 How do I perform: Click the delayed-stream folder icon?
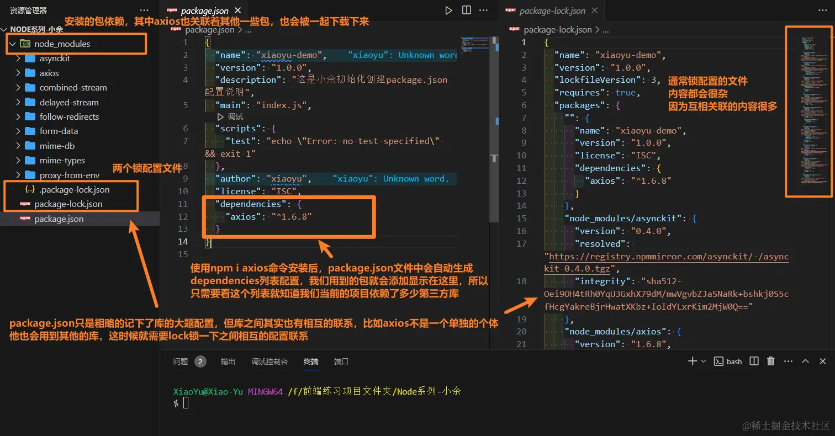pyautogui.click(x=30, y=102)
